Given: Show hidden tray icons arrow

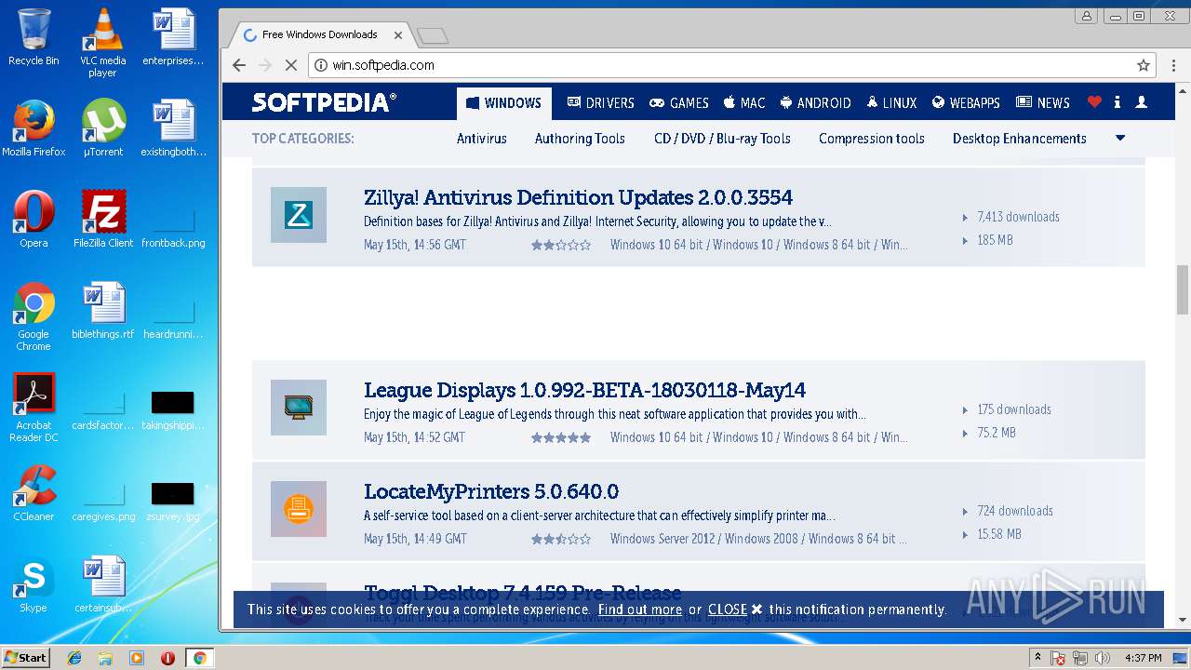Looking at the screenshot, I should (1037, 658).
